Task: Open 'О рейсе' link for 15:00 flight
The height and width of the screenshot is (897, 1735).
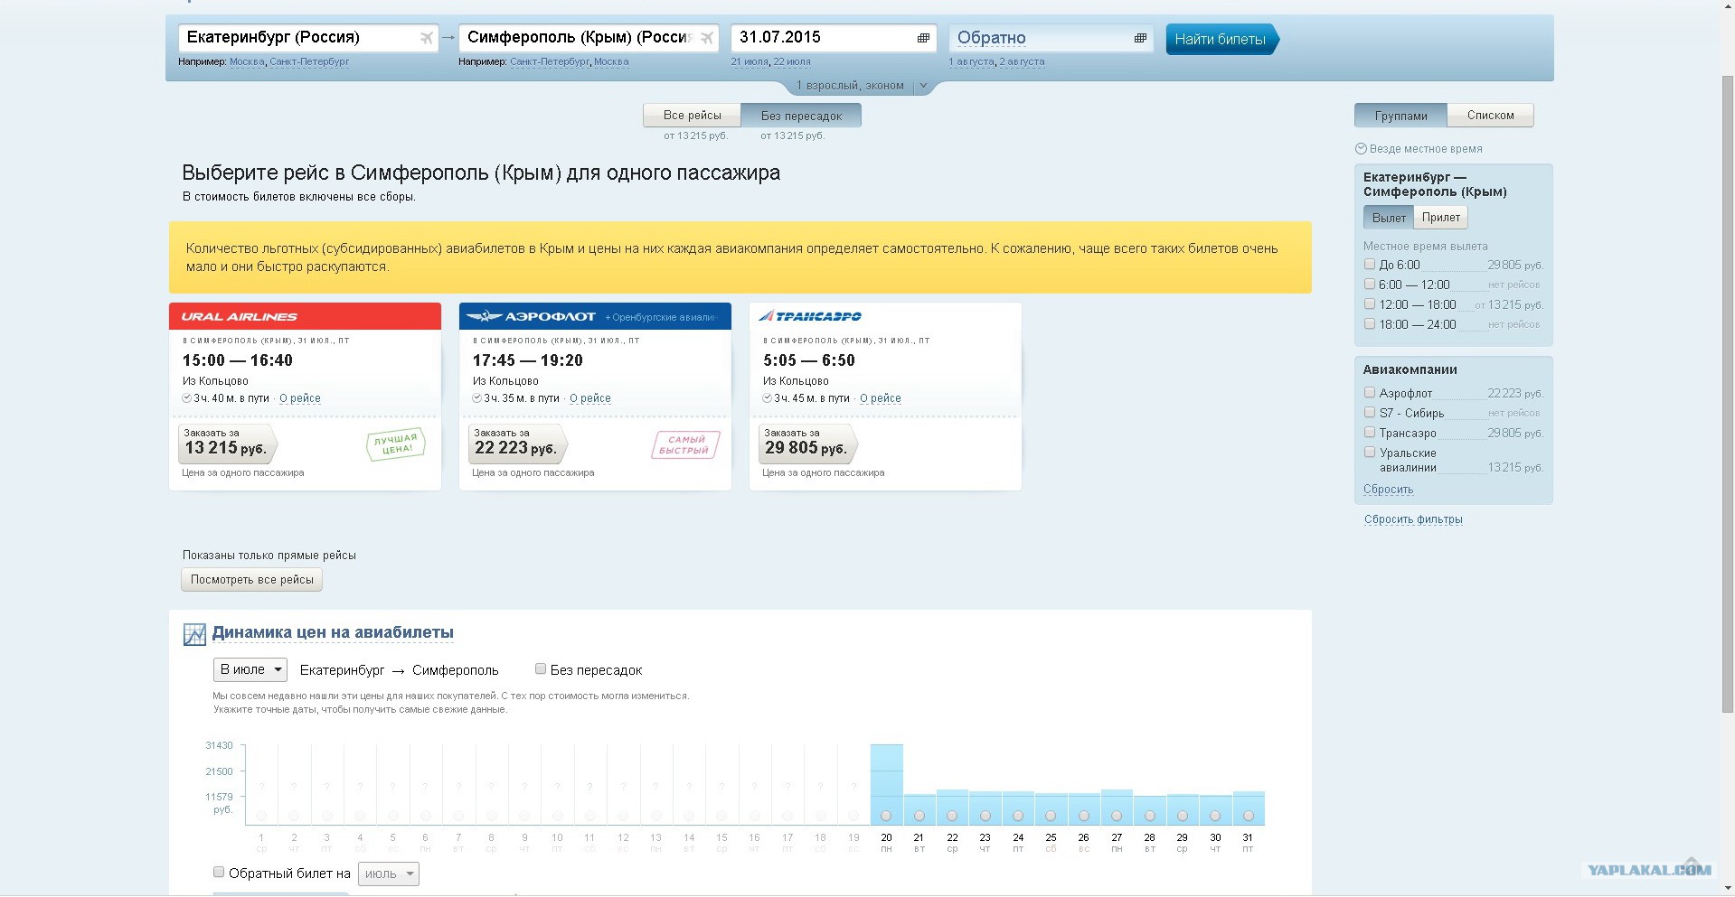Action: click(300, 398)
